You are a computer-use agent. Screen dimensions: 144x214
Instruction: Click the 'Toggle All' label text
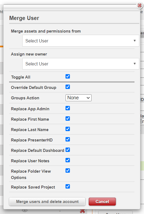coord(21,77)
